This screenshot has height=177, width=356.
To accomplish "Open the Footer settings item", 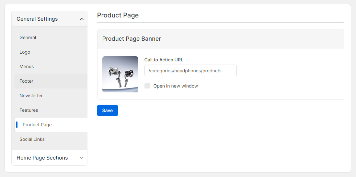I will coord(27,81).
